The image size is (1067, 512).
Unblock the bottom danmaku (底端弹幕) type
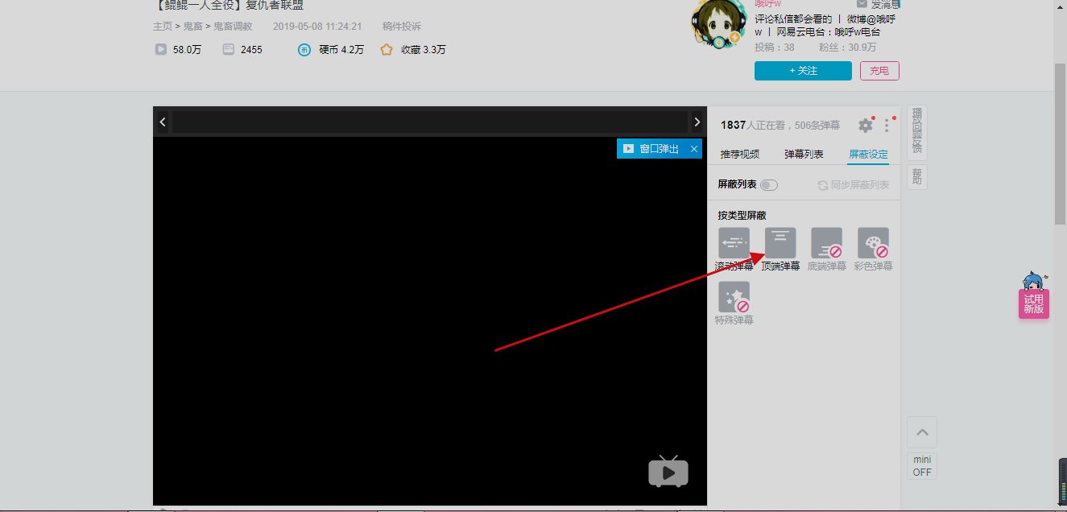826,242
